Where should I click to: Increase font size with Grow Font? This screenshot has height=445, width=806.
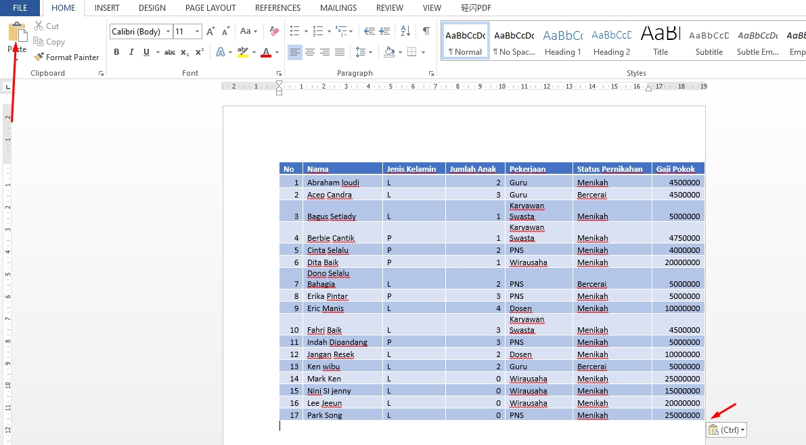[210, 31]
